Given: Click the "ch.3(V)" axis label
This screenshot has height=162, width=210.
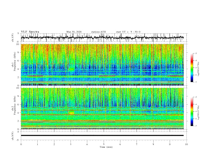Looking at the screenshot, I should (13, 136).
